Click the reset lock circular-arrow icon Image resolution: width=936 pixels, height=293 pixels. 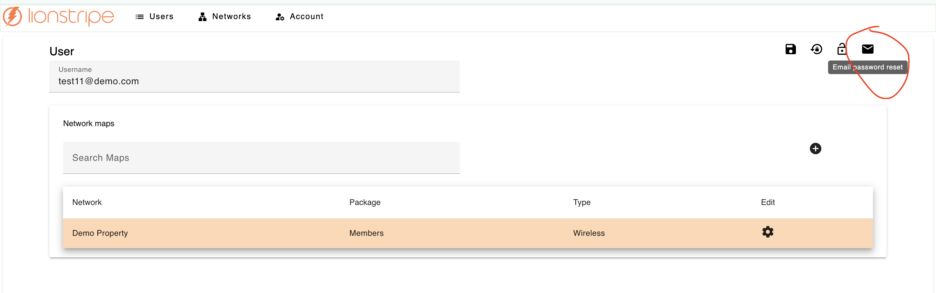816,49
